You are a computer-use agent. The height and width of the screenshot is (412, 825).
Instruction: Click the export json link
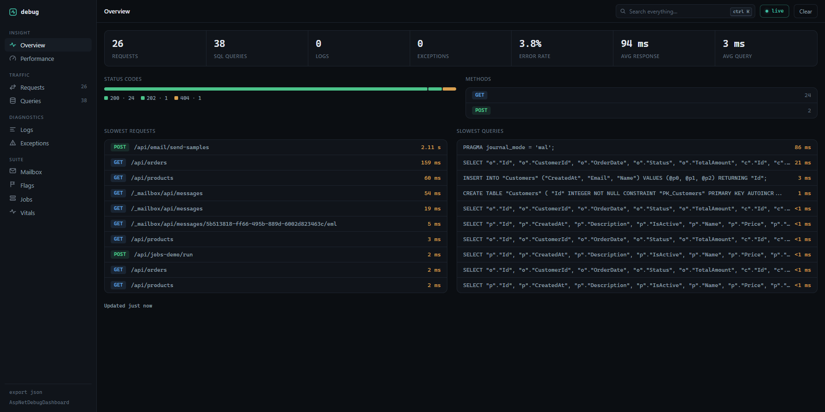(x=26, y=392)
